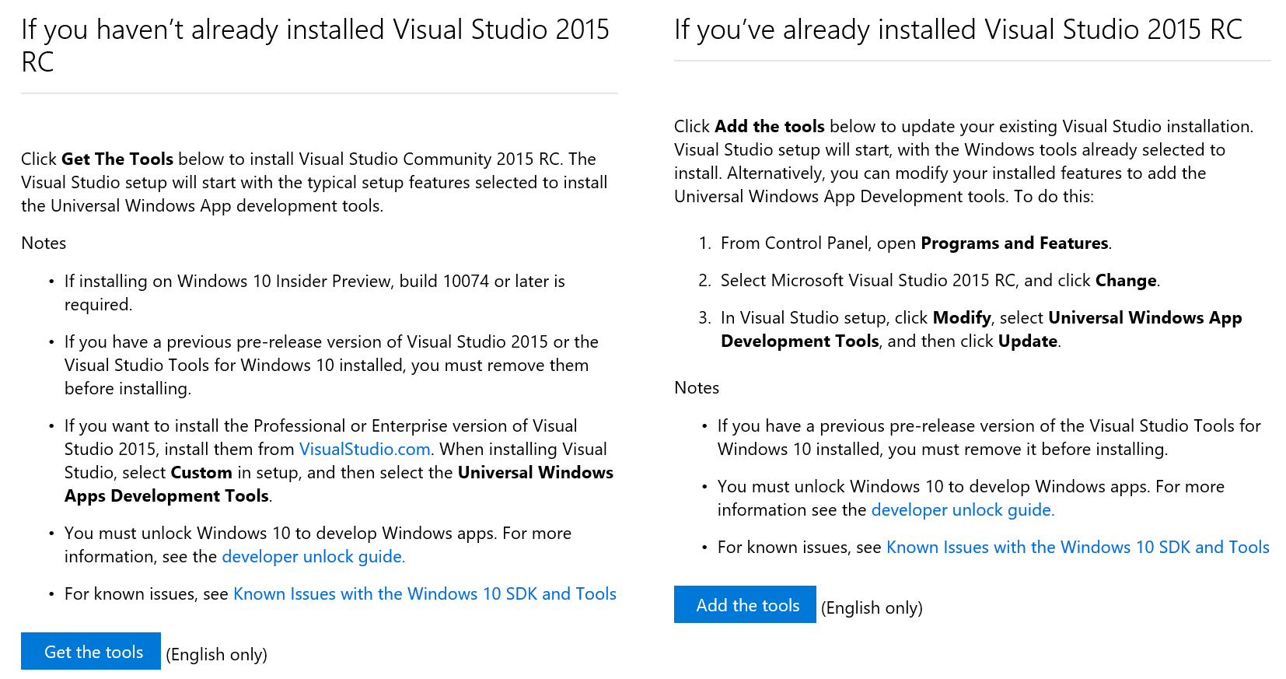Click the Get the tools button
1286x679 pixels.
(91, 651)
